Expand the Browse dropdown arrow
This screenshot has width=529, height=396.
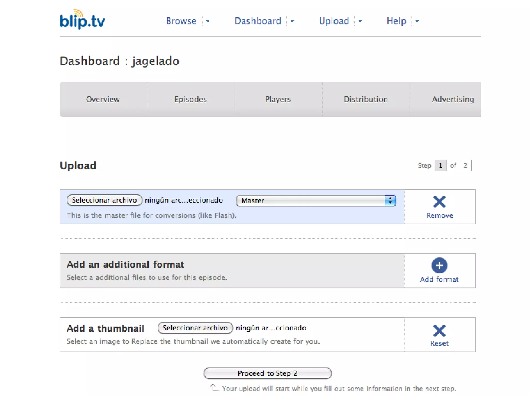click(208, 21)
